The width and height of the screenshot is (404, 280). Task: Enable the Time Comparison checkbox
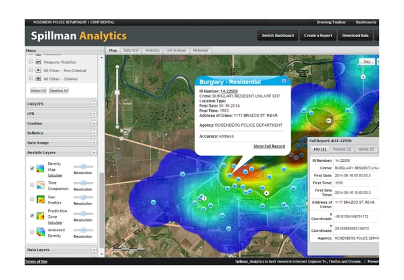32,185
